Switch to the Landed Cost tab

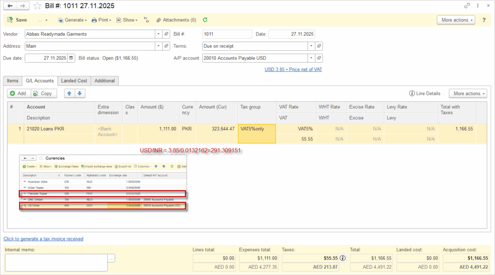[74, 81]
